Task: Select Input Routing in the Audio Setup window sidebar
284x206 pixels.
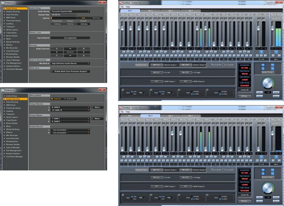Action: pyautogui.click(x=12, y=15)
